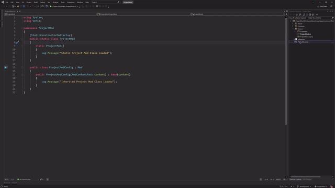
Task: Click the No issues found indicator
Action: [24, 179]
